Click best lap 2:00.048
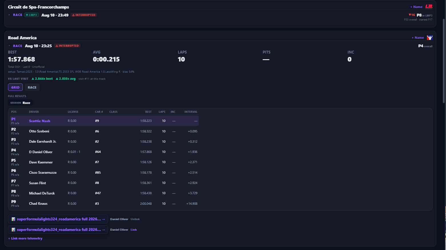446x250 pixels. 146,204
